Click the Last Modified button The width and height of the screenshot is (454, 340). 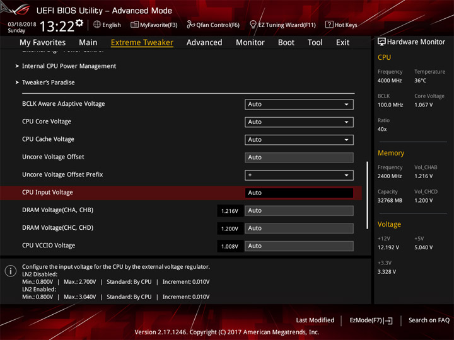pos(315,320)
